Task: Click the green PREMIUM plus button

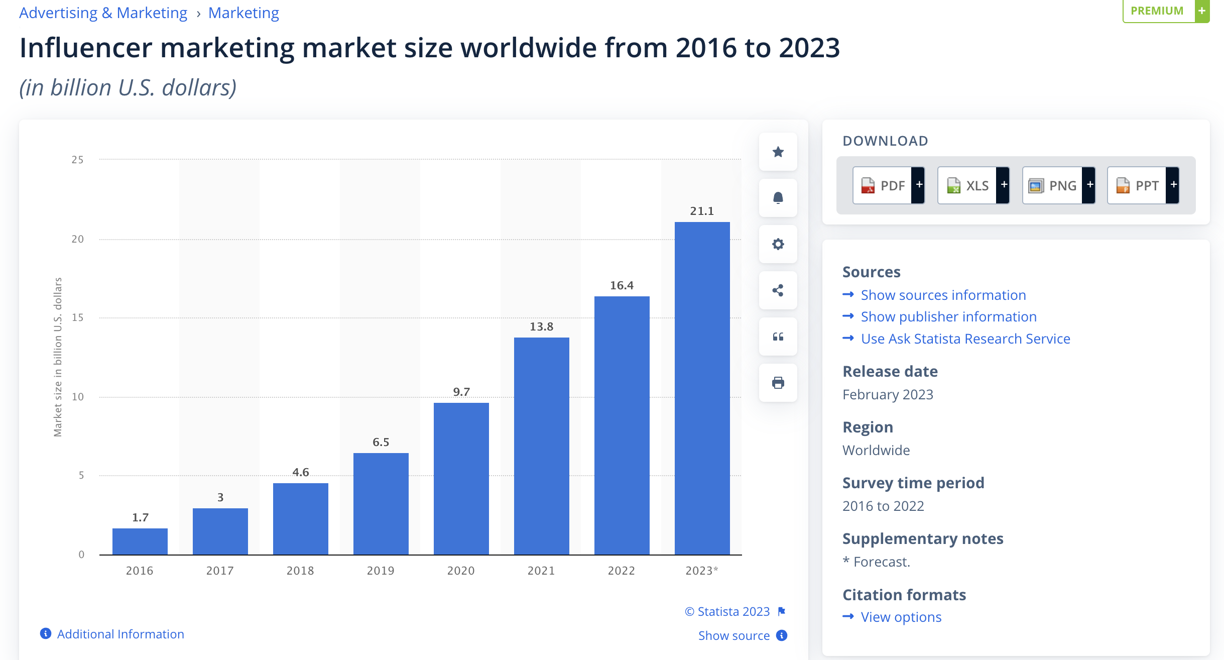Action: tap(1202, 11)
